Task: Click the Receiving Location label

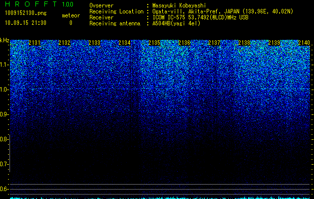Action: tap(116, 11)
